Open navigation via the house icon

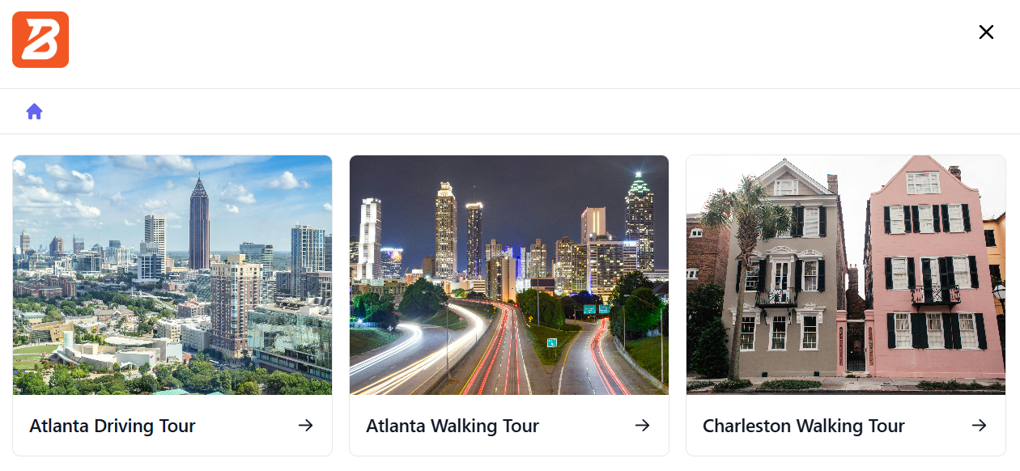pyautogui.click(x=35, y=111)
